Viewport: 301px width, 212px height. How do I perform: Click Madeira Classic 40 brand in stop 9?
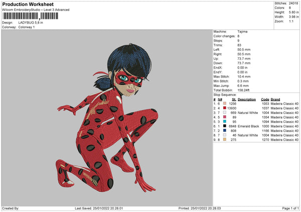284,140
